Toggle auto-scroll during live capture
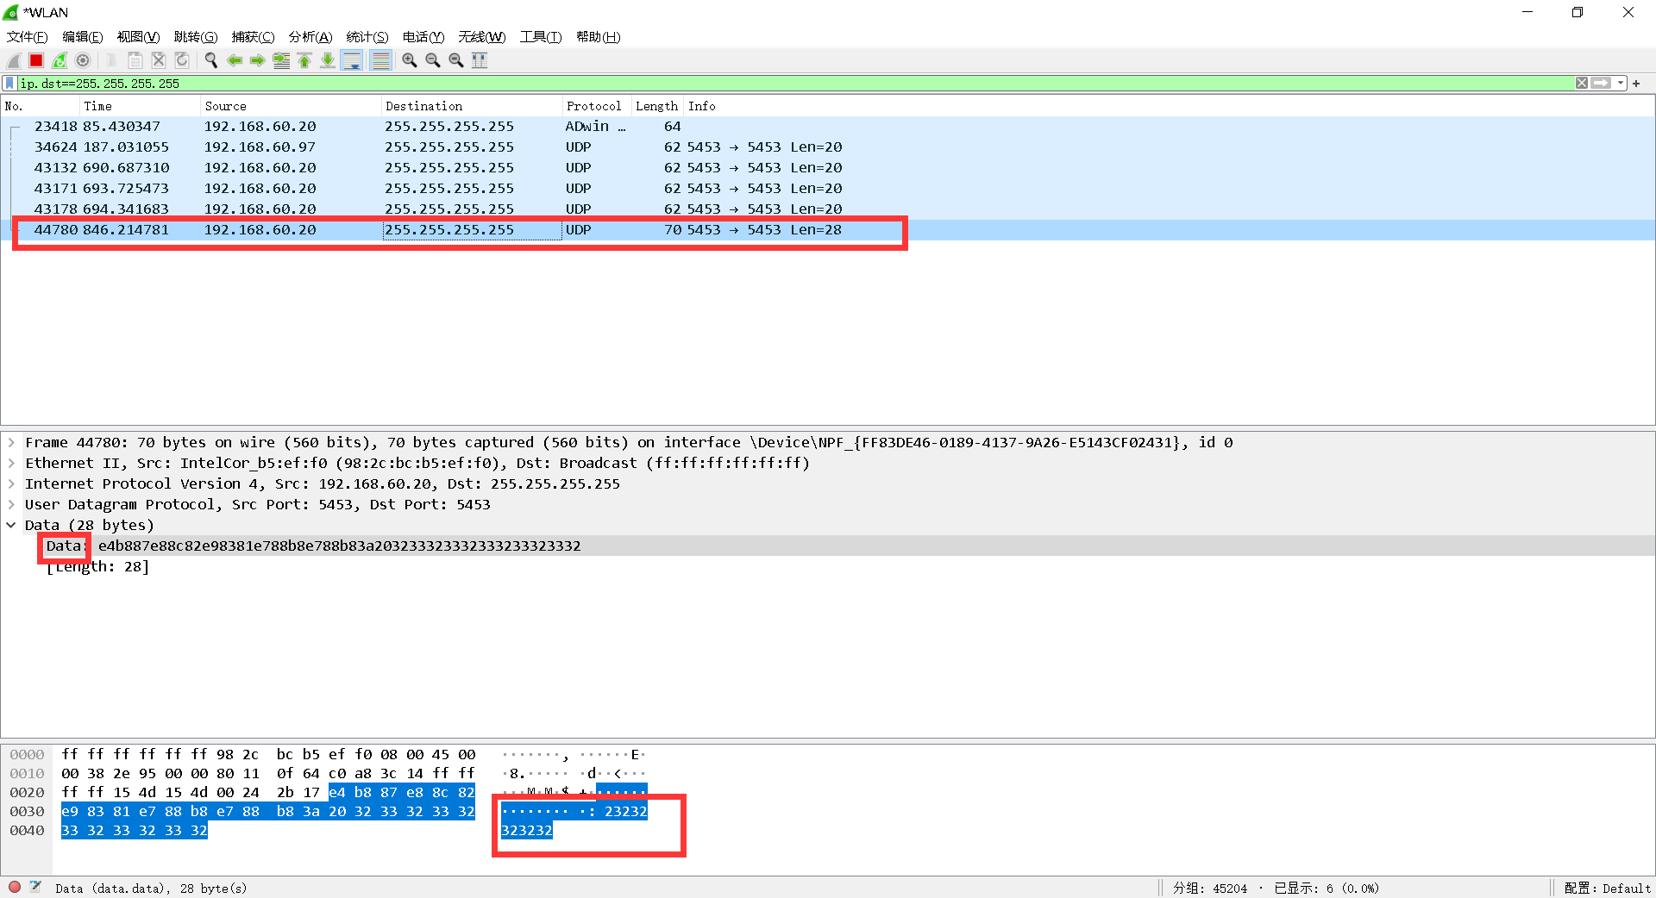This screenshot has height=898, width=1656. click(x=352, y=60)
